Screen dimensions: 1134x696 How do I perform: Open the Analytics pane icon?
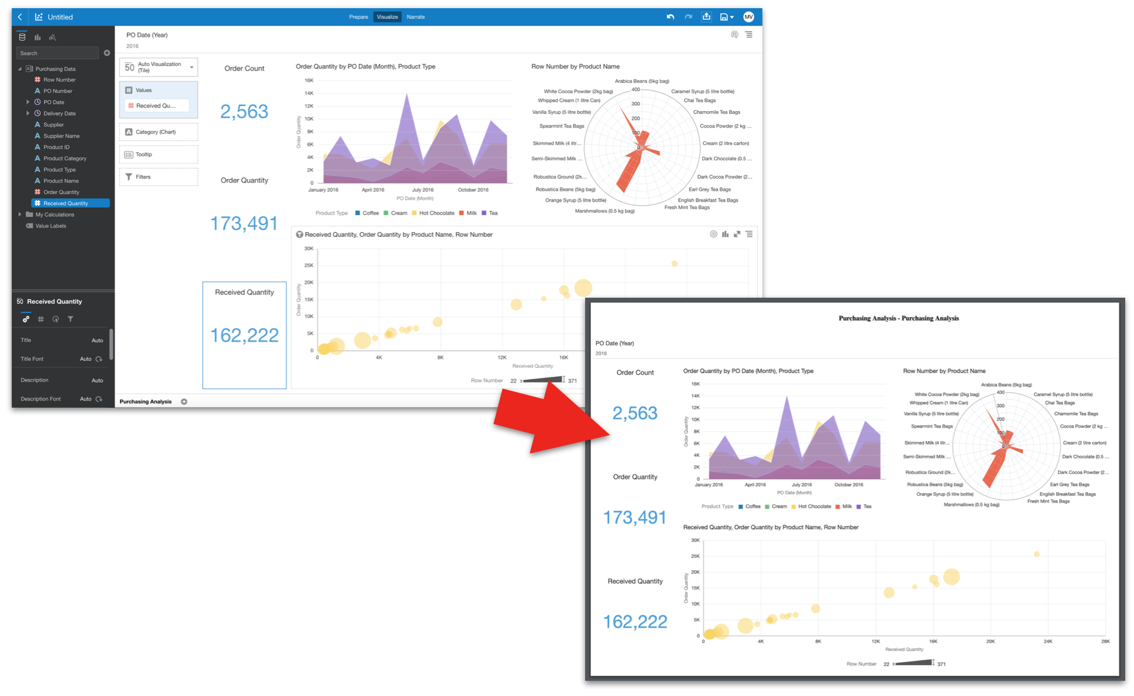[x=53, y=37]
